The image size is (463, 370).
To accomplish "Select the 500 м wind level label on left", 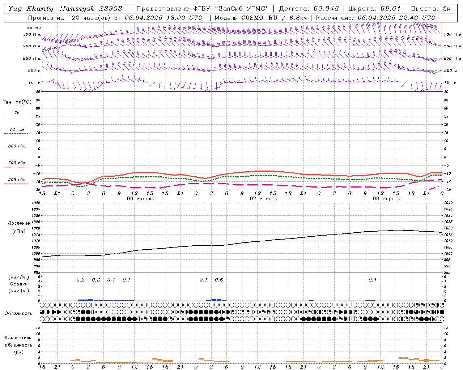I will pyautogui.click(x=34, y=70).
